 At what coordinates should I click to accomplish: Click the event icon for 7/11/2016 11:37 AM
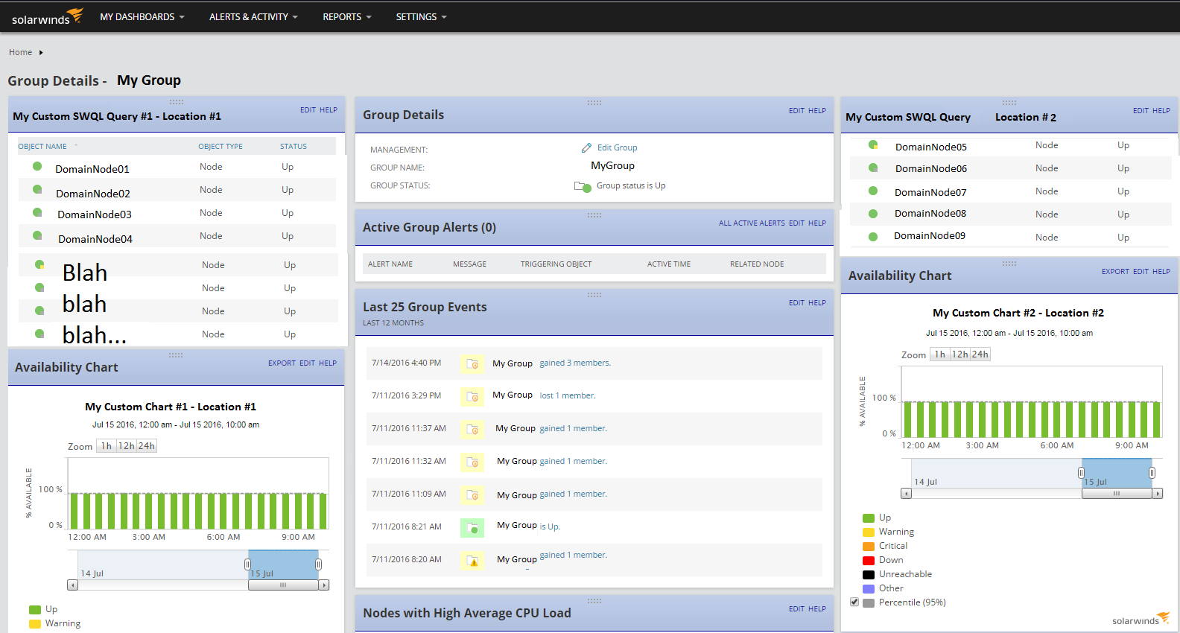pyautogui.click(x=472, y=429)
